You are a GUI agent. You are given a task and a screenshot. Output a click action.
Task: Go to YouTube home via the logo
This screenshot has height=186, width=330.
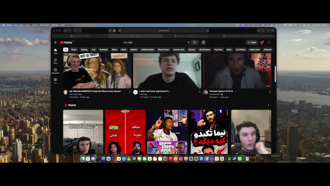coord(66,42)
